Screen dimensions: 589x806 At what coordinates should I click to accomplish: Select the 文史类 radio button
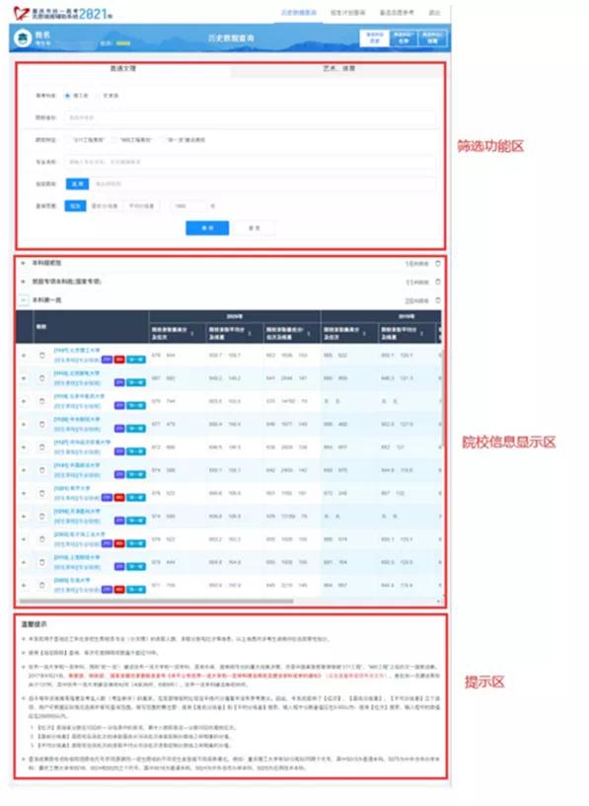(x=99, y=96)
